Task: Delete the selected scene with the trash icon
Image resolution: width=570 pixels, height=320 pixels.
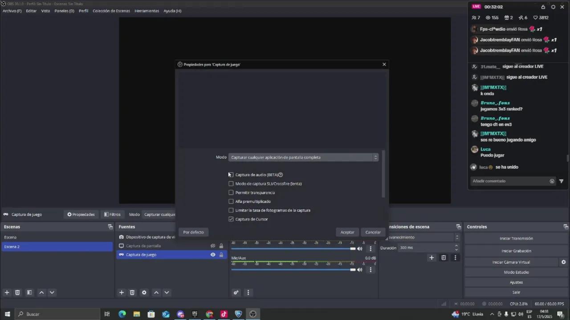Action: point(17,292)
